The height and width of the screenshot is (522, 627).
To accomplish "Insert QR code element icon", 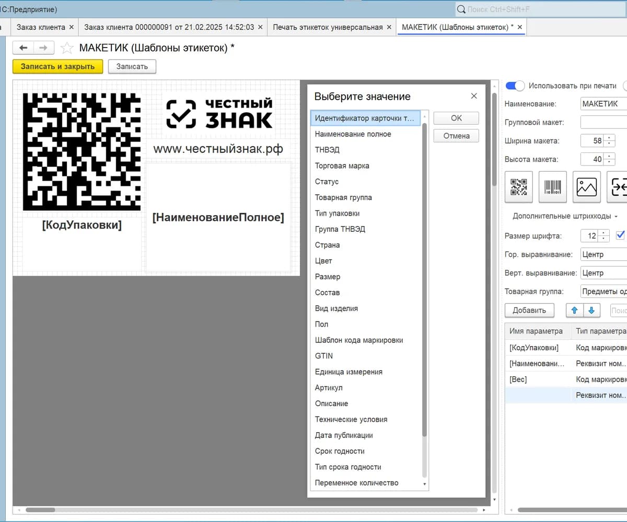I will [519, 187].
